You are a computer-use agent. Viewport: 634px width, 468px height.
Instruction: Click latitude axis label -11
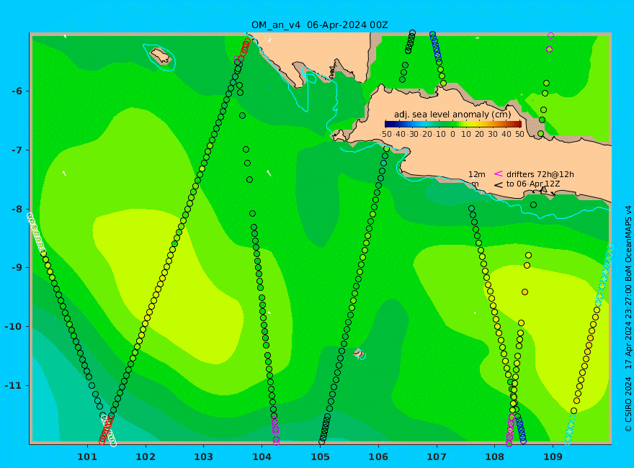14,385
